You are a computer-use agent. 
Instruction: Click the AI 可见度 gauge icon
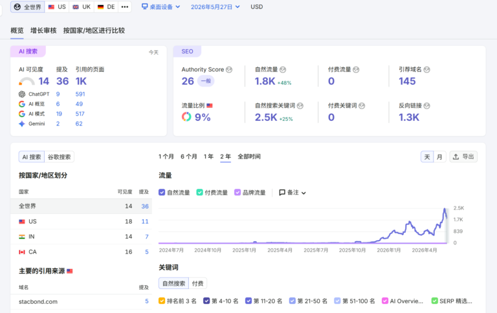pos(27,81)
